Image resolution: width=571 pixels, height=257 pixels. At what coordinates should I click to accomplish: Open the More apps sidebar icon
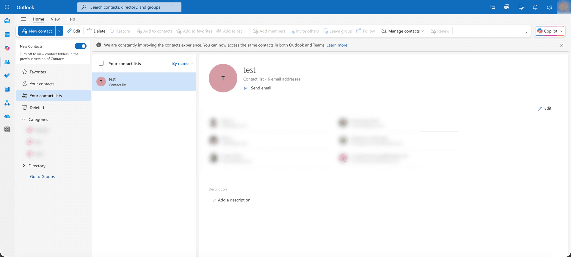7,129
